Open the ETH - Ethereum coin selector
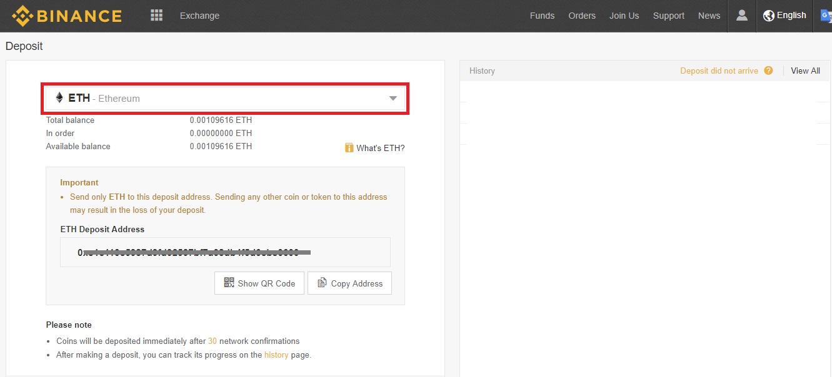This screenshot has height=377, width=832. pos(225,98)
